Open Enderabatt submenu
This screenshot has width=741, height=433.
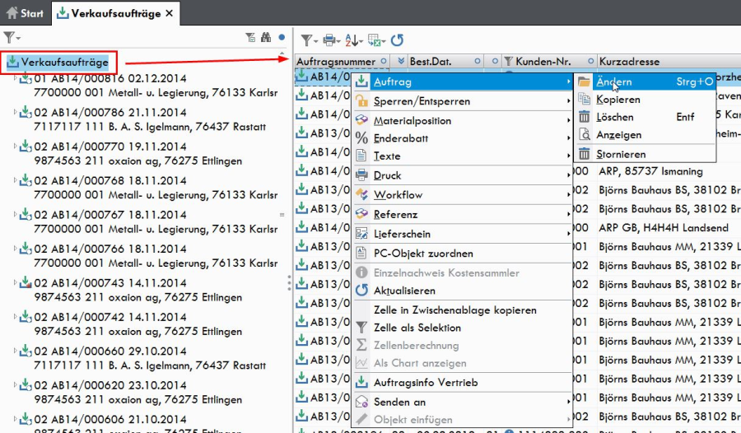tap(463, 138)
